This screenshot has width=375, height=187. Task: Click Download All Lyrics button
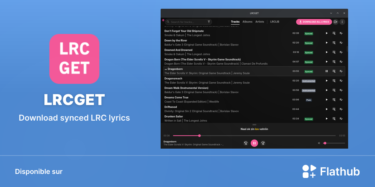[314, 22]
